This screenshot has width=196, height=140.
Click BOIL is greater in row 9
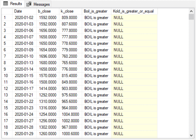coord(97,69)
